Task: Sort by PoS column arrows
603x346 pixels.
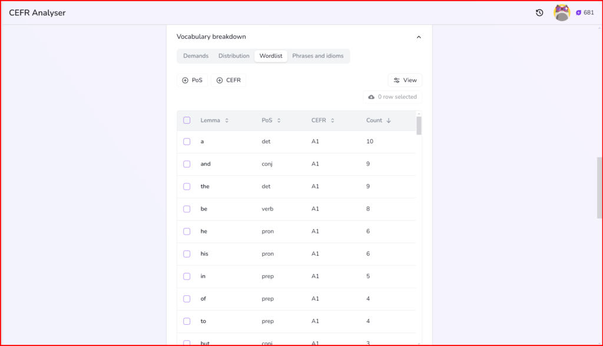Action: [x=279, y=120]
